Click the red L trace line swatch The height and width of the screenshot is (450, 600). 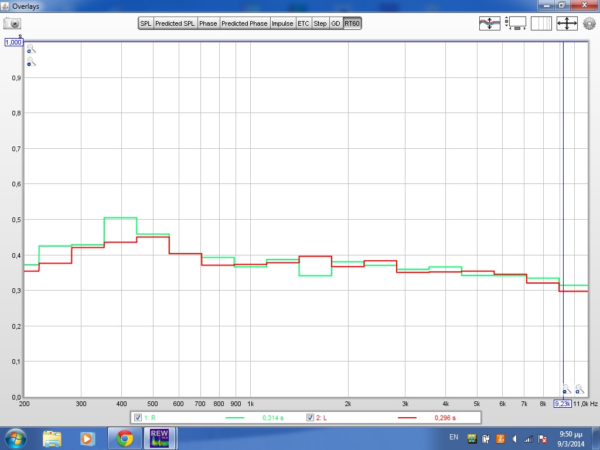coord(407,418)
